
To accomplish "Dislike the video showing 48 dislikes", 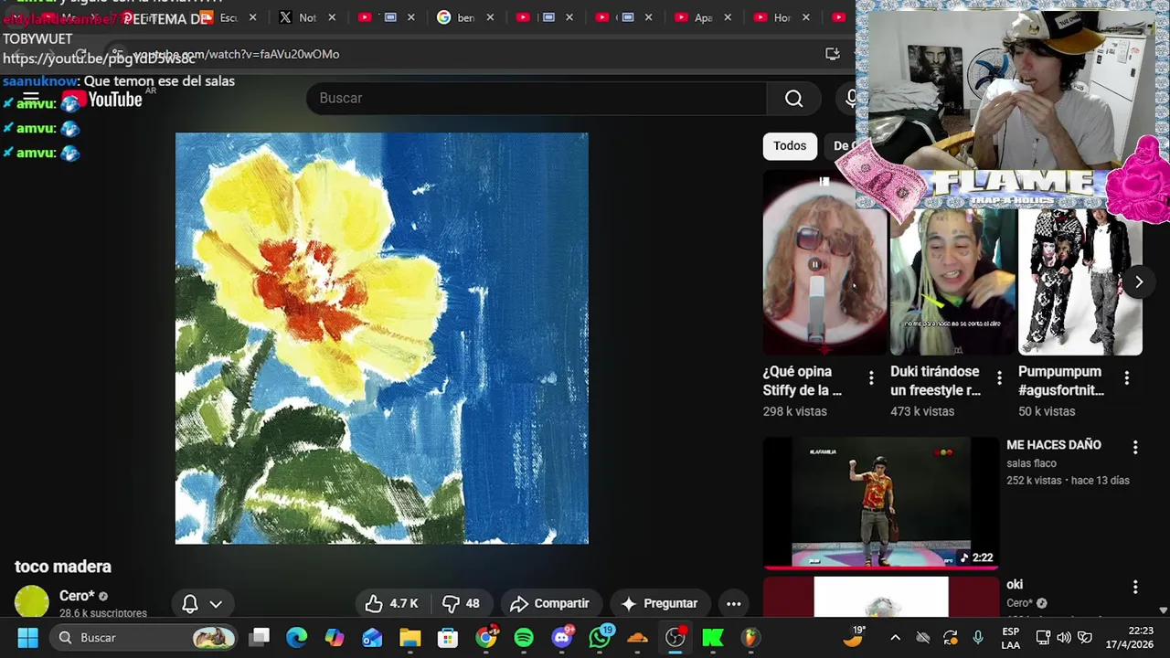I will click(x=461, y=603).
